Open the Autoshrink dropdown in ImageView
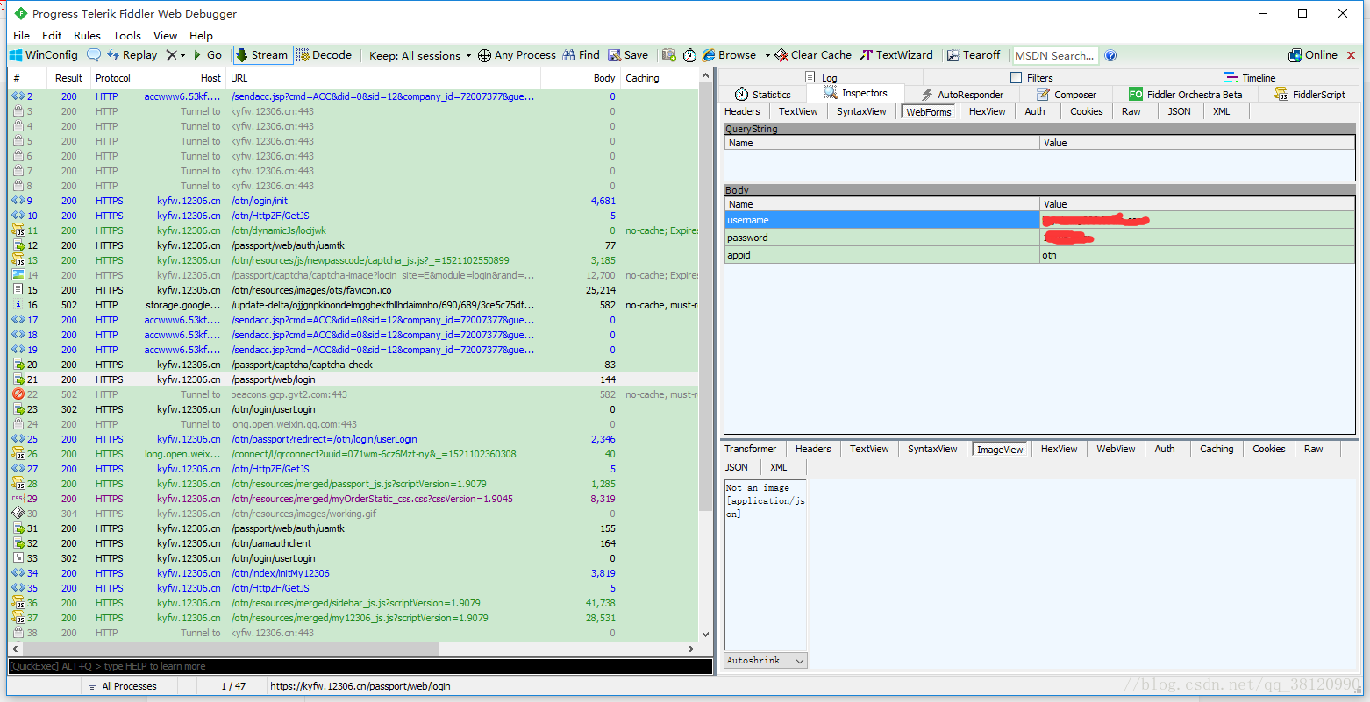The height and width of the screenshot is (702, 1370). (x=765, y=661)
